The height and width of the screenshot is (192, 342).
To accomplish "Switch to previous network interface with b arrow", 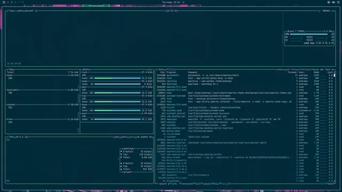I will click(138, 137).
